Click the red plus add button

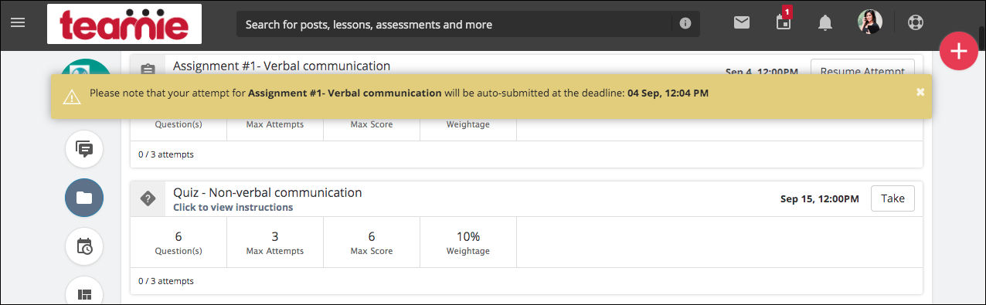tap(959, 52)
